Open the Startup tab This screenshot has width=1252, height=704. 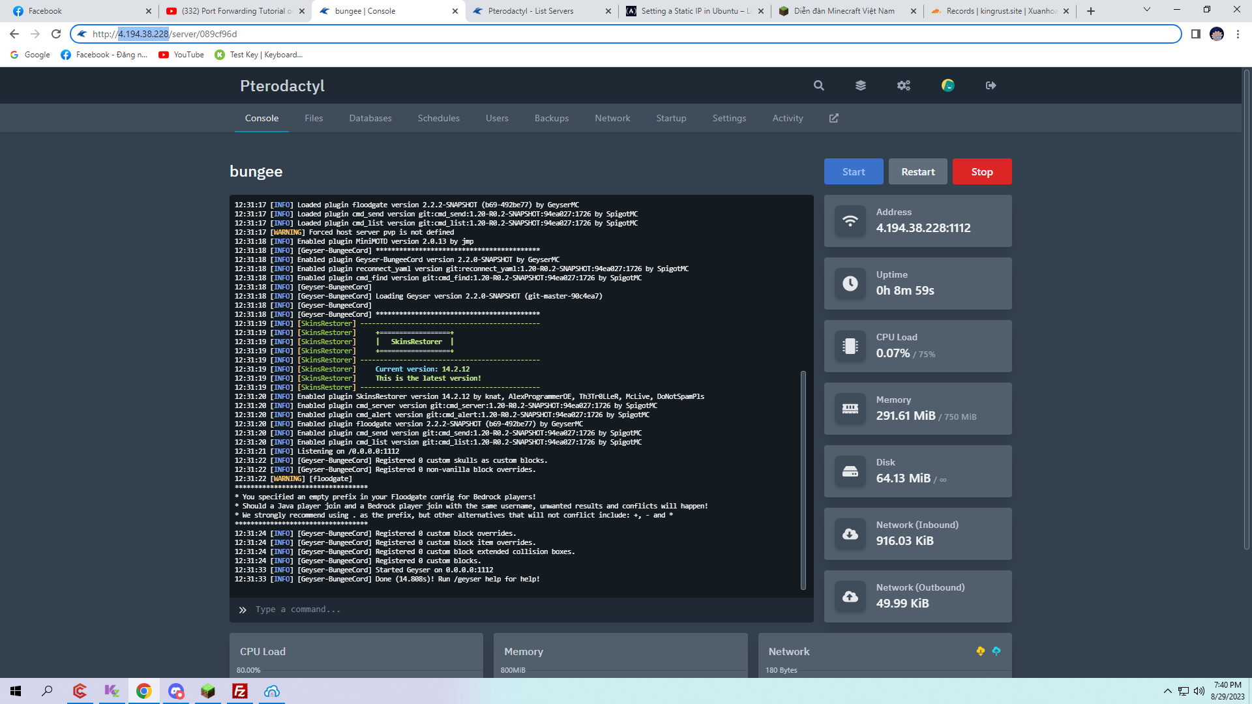671,118
